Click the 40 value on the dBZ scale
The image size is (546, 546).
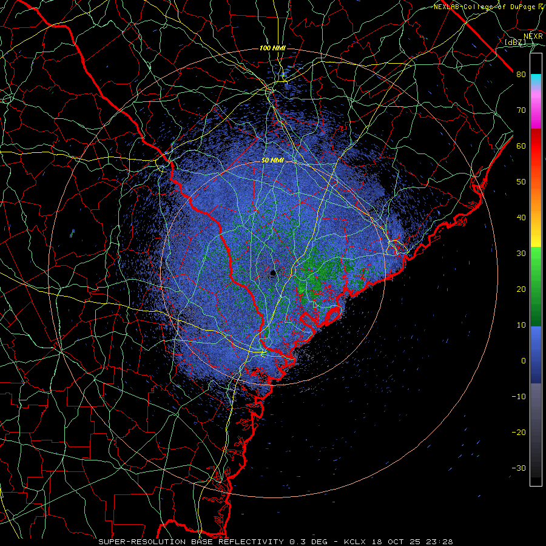(521, 218)
